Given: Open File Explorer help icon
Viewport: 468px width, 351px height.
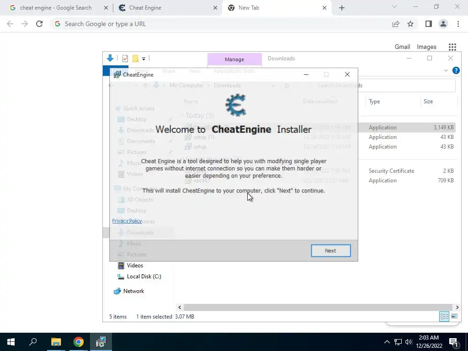Looking at the screenshot, I should 456,70.
